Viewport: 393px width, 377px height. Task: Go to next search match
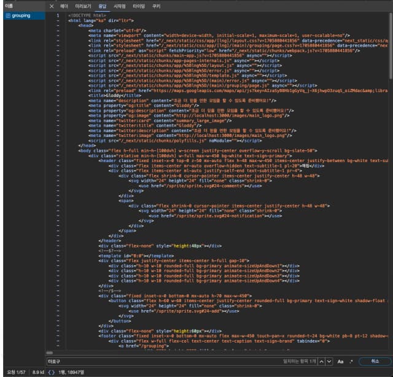click(x=329, y=361)
